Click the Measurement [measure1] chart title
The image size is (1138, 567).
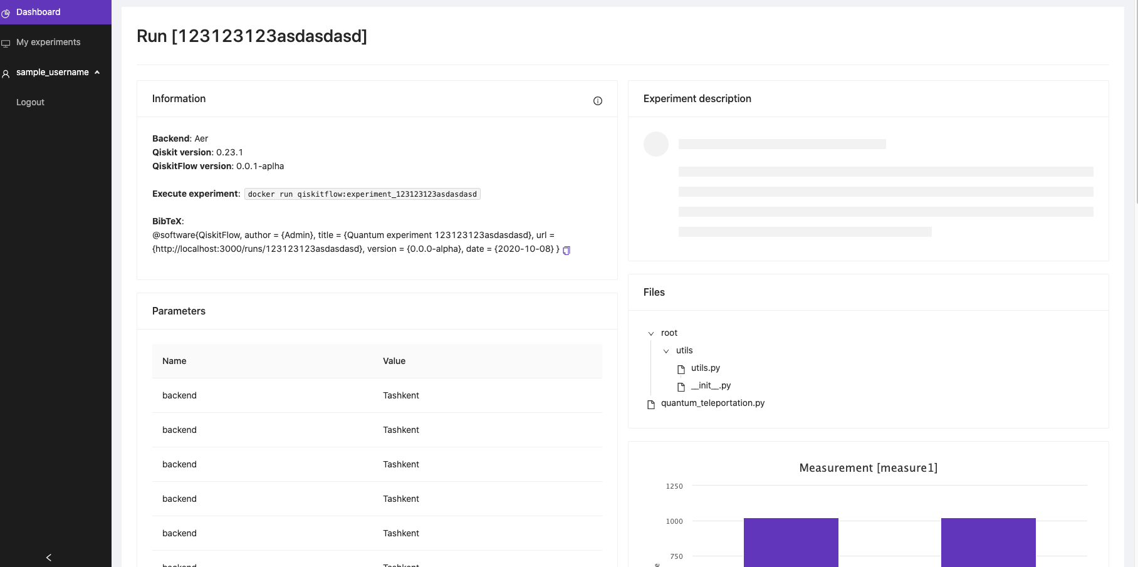pyautogui.click(x=869, y=468)
